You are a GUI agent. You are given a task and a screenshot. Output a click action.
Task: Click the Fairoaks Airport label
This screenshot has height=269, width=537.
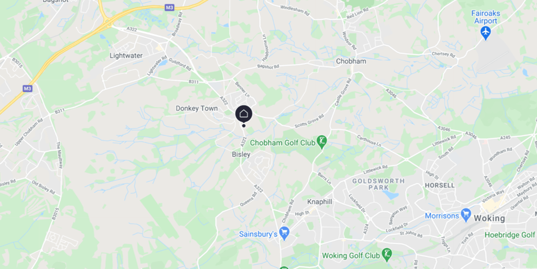(x=486, y=17)
